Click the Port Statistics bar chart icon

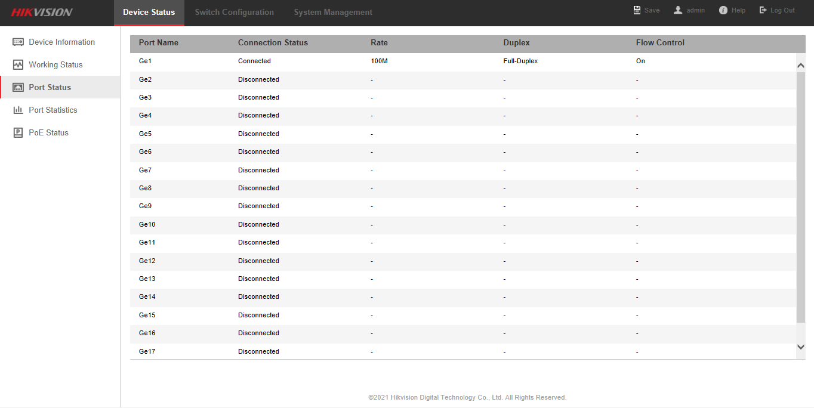point(18,110)
